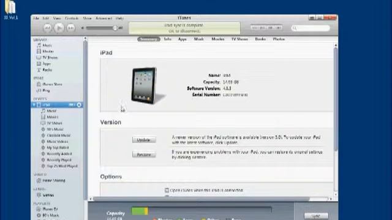Click the Play button

pyautogui.click(x=59, y=28)
